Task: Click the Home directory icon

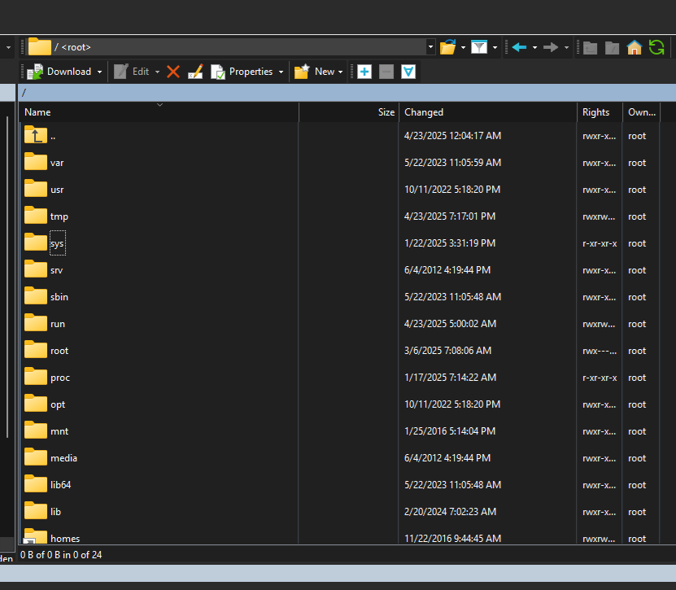Action: [x=635, y=47]
